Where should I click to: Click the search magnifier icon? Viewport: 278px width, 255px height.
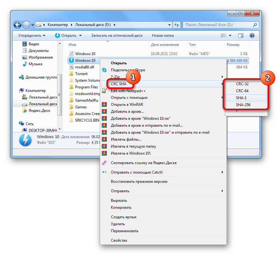(255, 25)
